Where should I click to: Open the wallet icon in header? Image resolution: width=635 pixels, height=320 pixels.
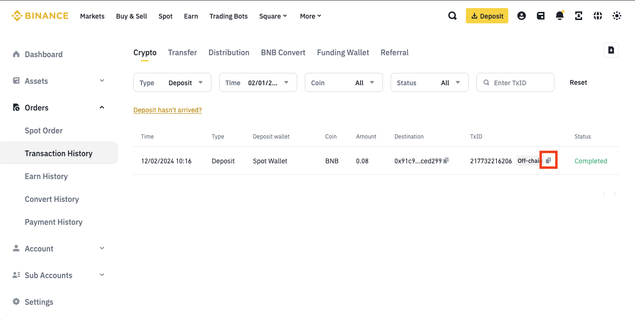[x=541, y=16]
